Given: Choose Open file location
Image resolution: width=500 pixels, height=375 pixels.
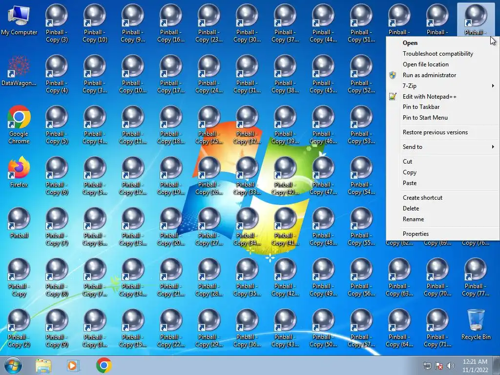Looking at the screenshot, I should (x=442, y=64).
